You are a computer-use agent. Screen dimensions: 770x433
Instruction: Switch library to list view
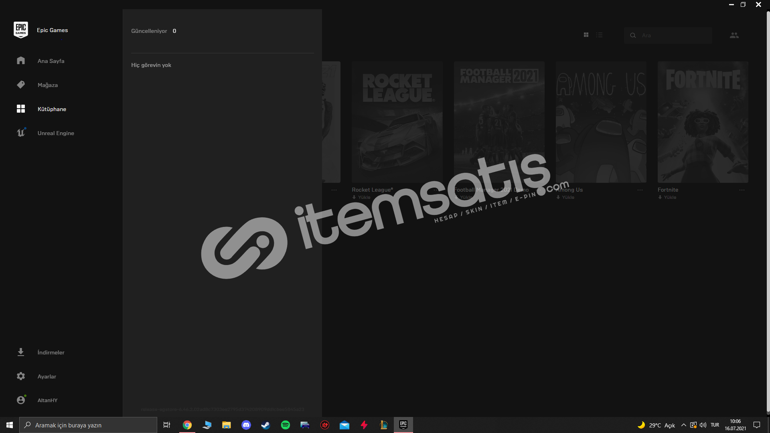(599, 35)
